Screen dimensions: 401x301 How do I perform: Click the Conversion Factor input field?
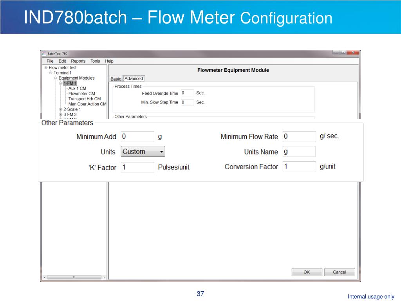(299, 167)
